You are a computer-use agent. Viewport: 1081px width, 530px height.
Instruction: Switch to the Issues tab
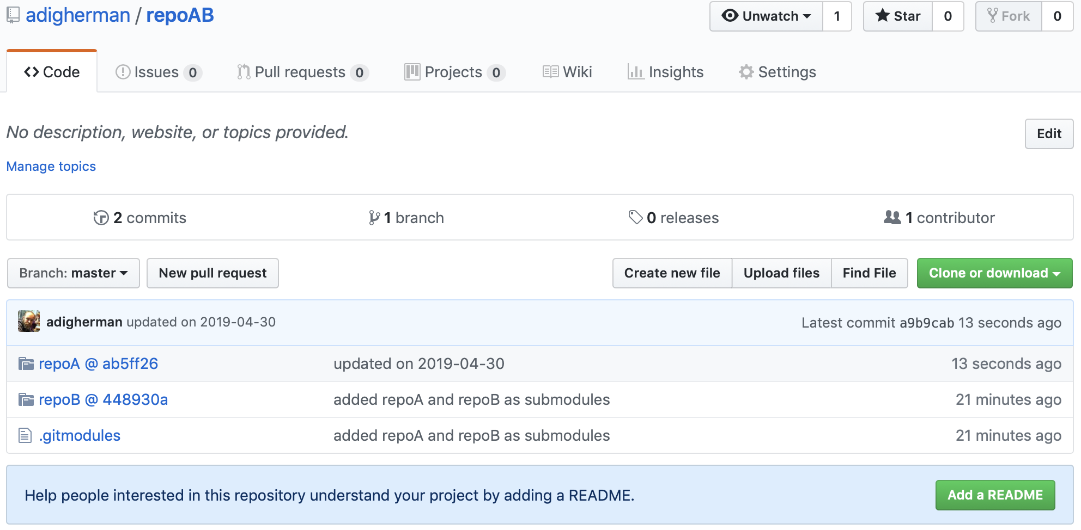pos(159,72)
